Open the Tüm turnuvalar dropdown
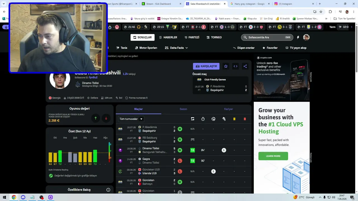The width and height of the screenshot is (358, 201). 131,119
